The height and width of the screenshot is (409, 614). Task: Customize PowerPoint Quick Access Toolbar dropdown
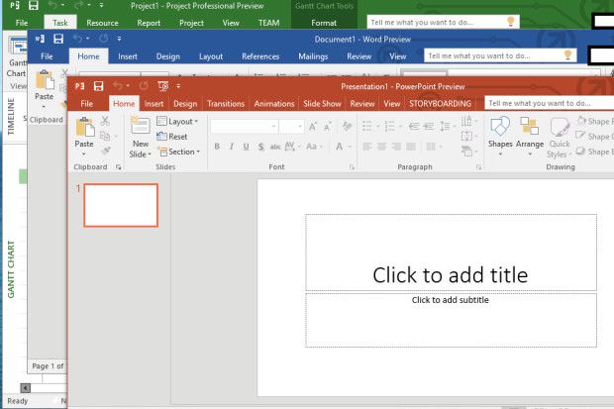click(178, 86)
